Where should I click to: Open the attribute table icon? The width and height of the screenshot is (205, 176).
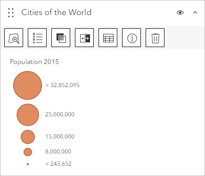click(108, 38)
